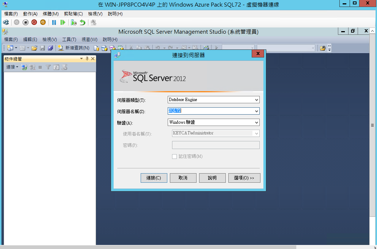This screenshot has width=377, height=249.
Task: Click the Turn Off VM stop icon
Action: click(26, 22)
